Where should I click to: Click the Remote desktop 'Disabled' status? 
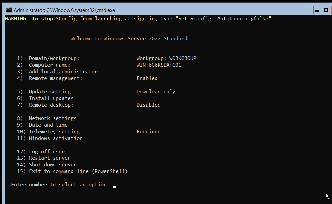tap(148, 105)
